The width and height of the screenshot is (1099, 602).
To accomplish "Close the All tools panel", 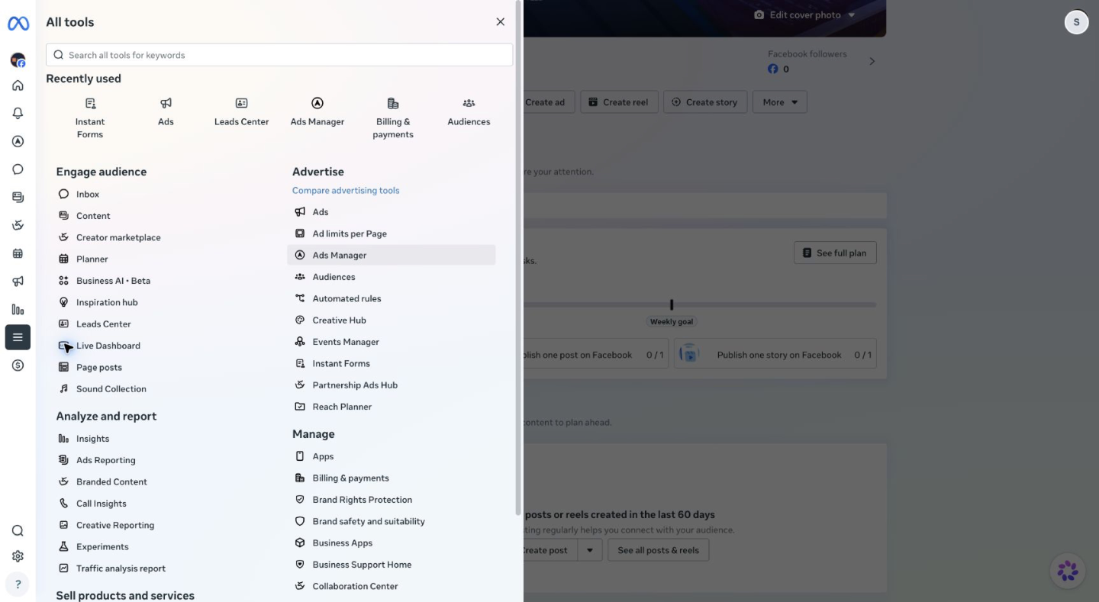I will pos(501,22).
